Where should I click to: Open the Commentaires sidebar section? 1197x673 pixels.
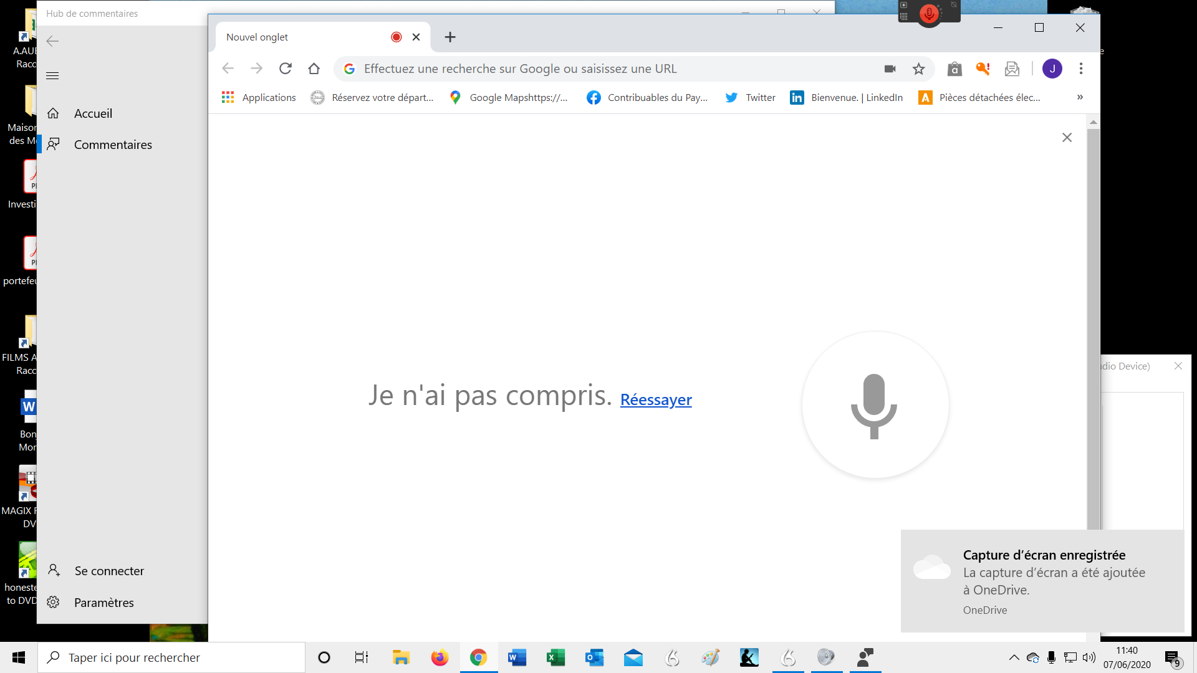click(113, 145)
